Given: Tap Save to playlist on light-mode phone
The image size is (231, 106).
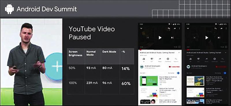Looking at the screenshot, I should pyautogui.click(x=176, y=60).
